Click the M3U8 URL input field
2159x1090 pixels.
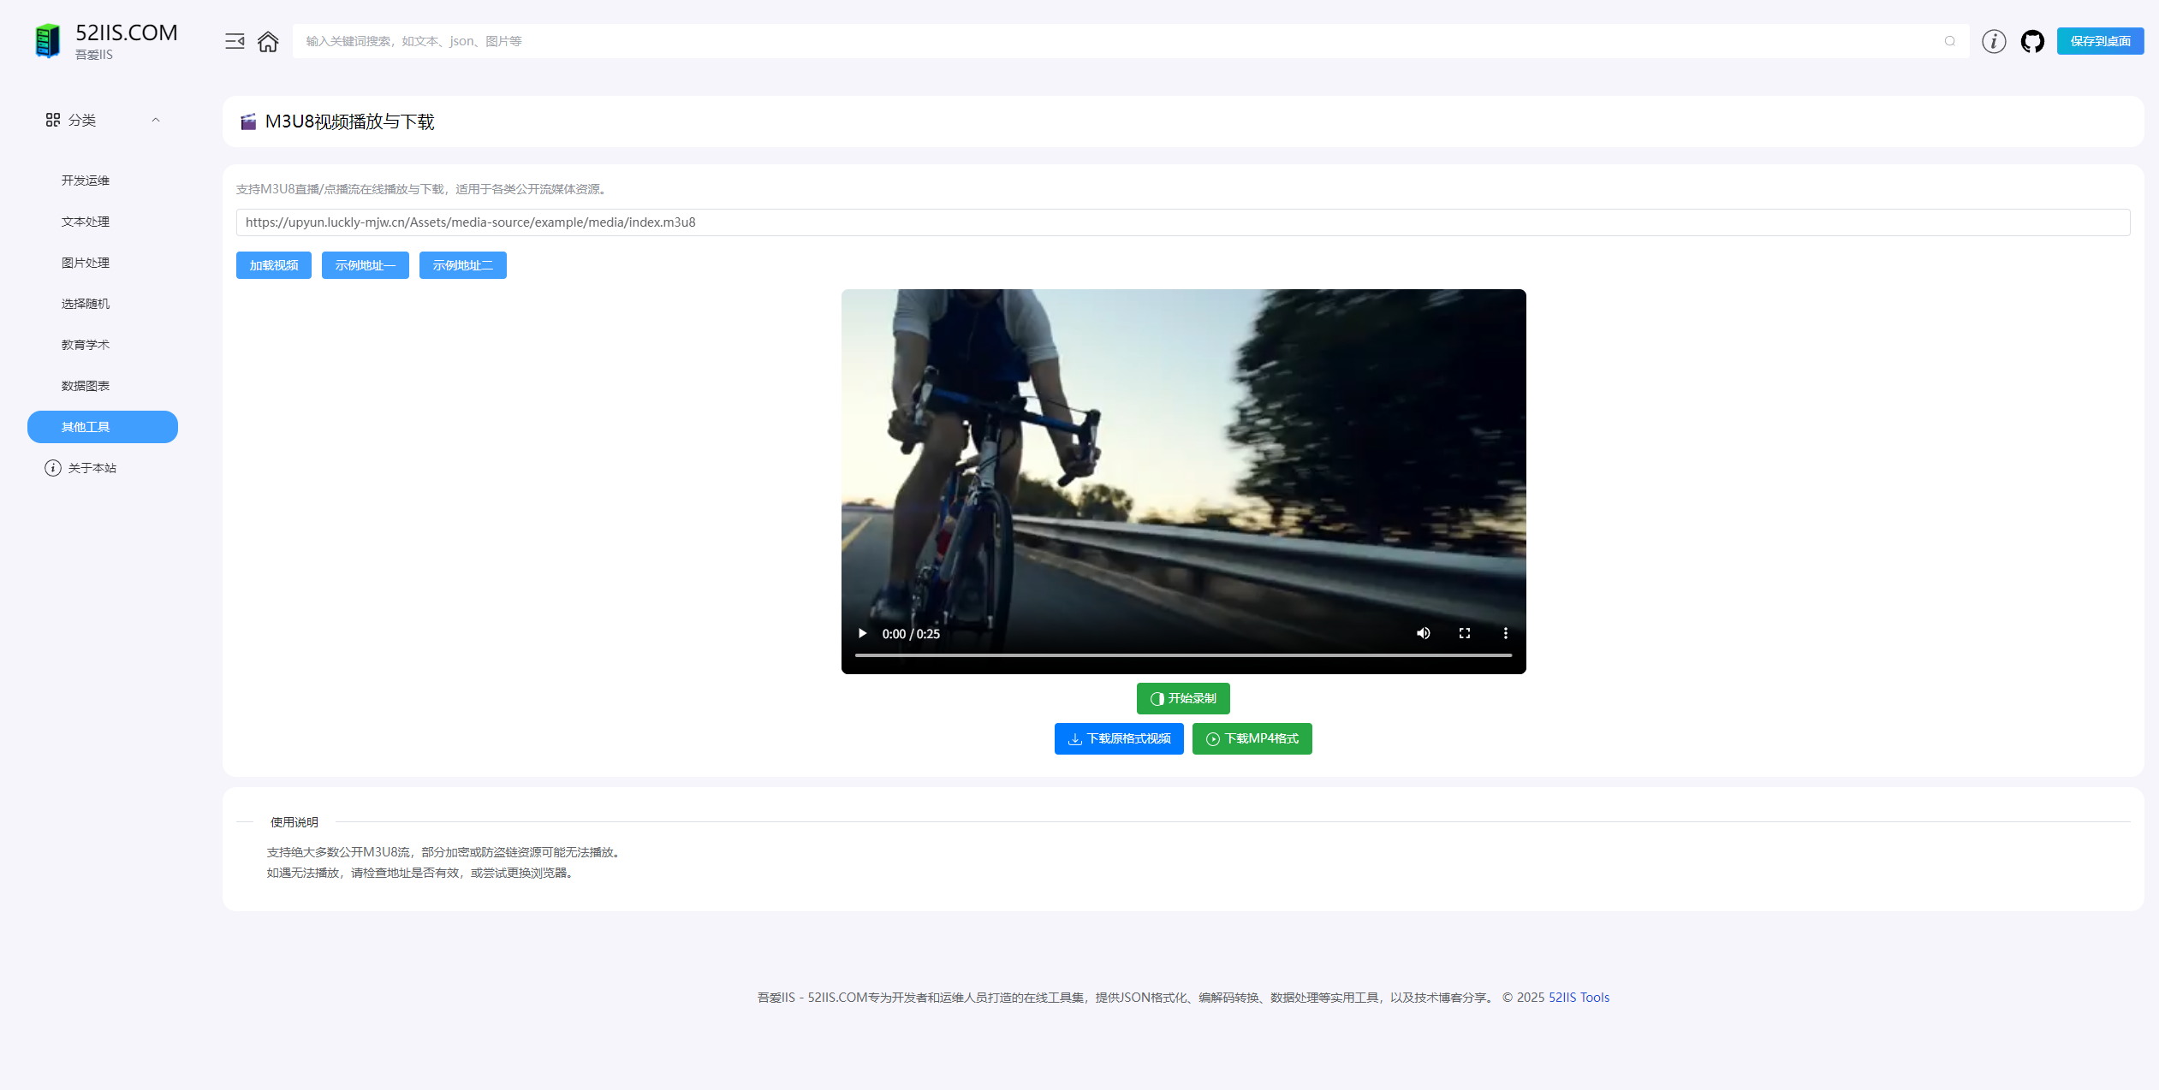[x=1181, y=222]
